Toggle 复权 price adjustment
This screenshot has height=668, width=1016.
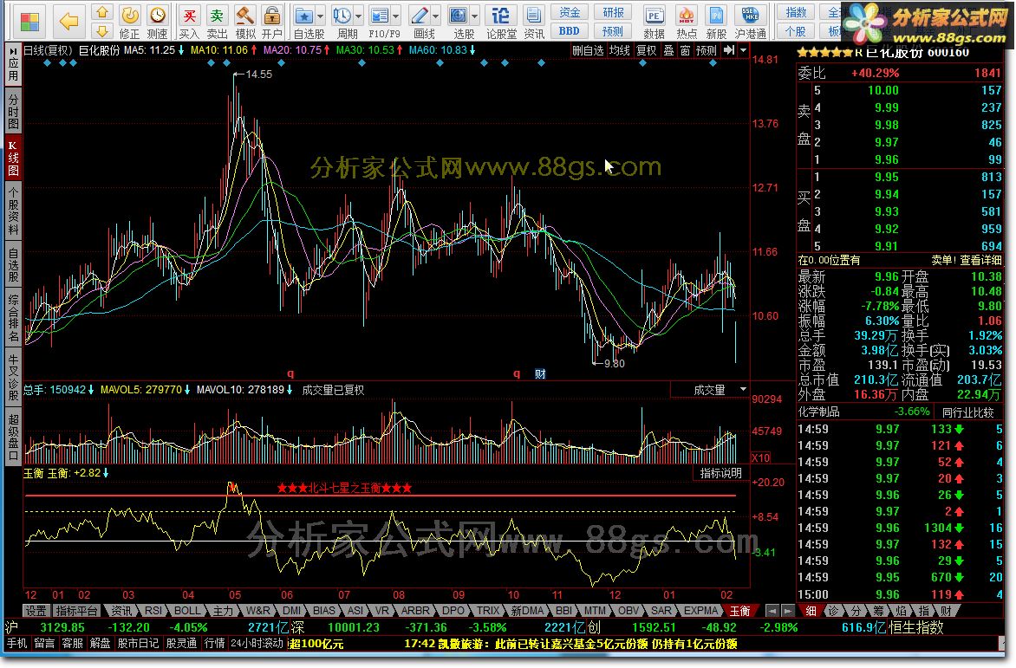point(646,50)
